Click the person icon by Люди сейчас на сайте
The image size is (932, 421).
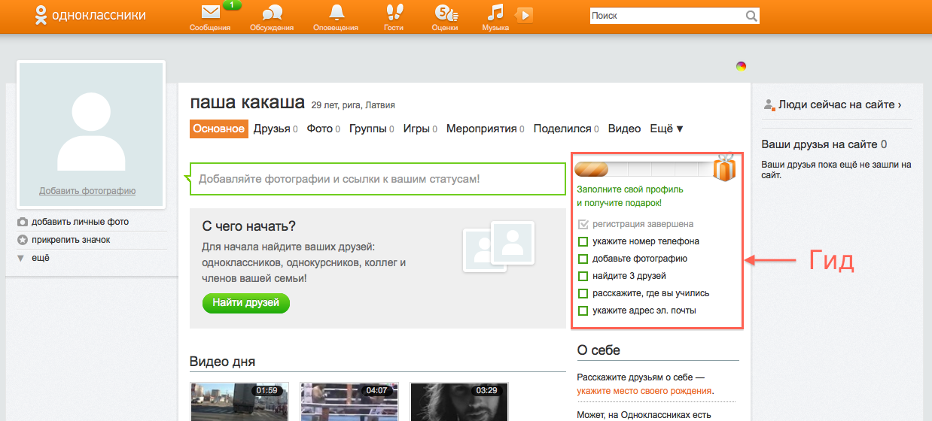(x=769, y=104)
